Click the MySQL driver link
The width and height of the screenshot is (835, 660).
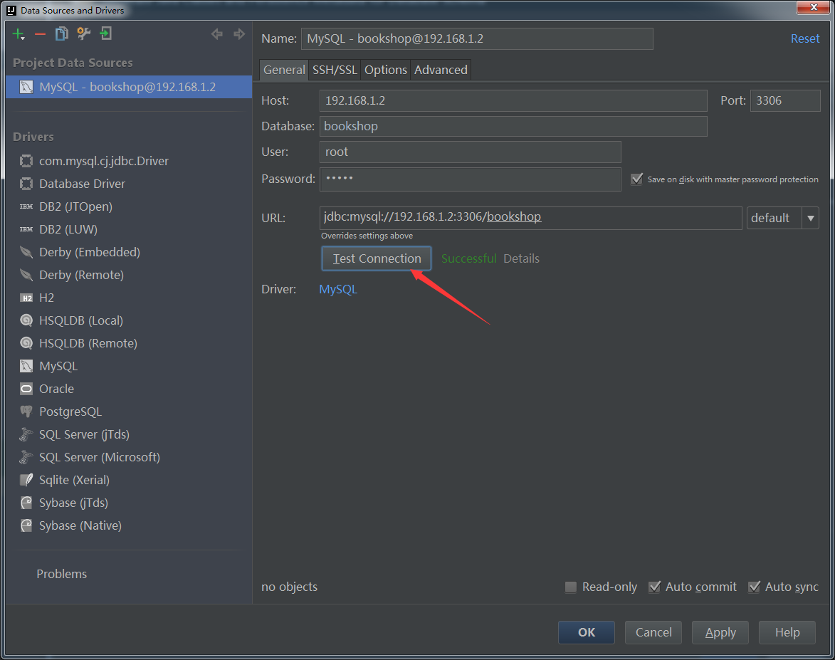coord(338,289)
